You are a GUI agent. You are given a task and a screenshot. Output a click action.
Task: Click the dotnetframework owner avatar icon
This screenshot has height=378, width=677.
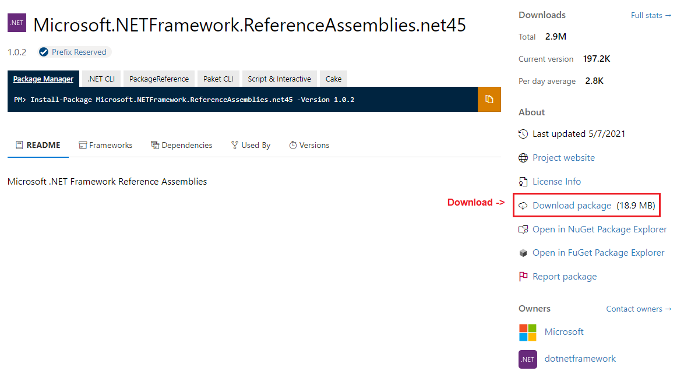coord(528,359)
